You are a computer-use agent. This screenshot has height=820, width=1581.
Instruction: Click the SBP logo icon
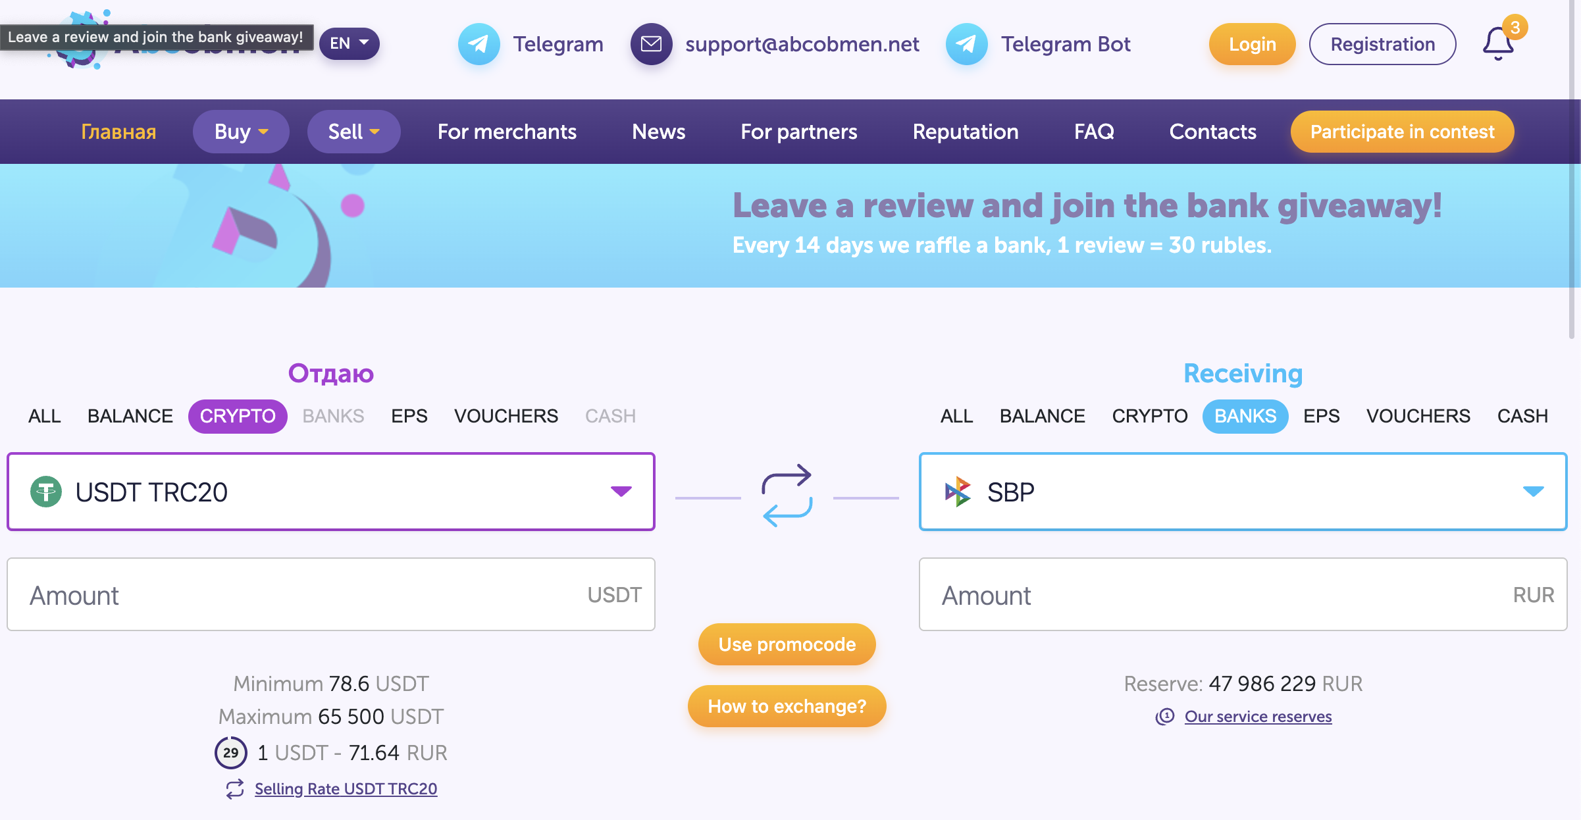point(958,492)
